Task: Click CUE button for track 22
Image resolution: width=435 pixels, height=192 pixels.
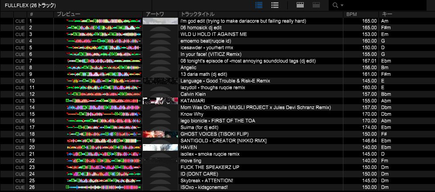Action: pyautogui.click(x=20, y=161)
